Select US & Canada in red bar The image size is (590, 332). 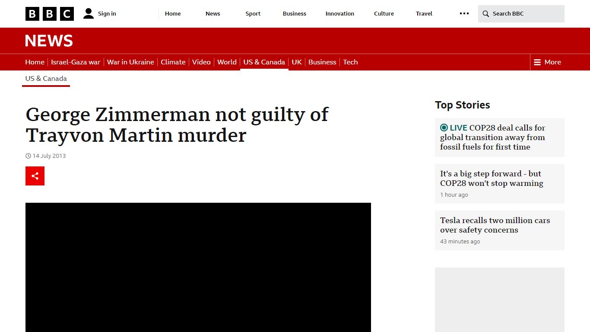click(x=264, y=62)
